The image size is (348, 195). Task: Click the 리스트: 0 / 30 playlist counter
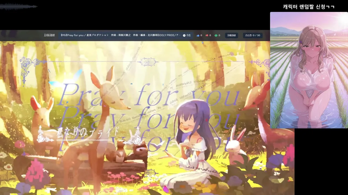coord(253,35)
